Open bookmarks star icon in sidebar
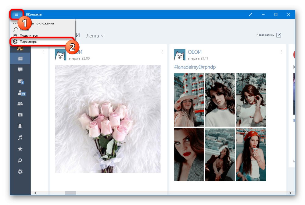The width and height of the screenshot is (305, 205). [20, 149]
